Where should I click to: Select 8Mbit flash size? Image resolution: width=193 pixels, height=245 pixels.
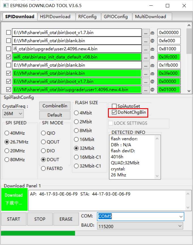pyautogui.click(x=76, y=131)
